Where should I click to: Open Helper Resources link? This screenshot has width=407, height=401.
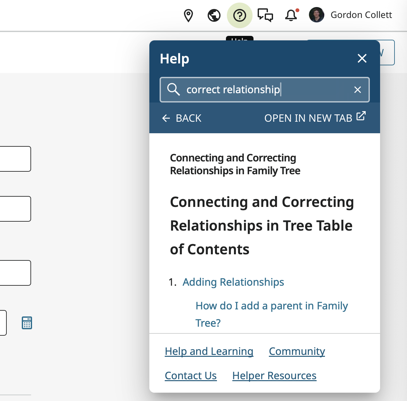coord(274,376)
